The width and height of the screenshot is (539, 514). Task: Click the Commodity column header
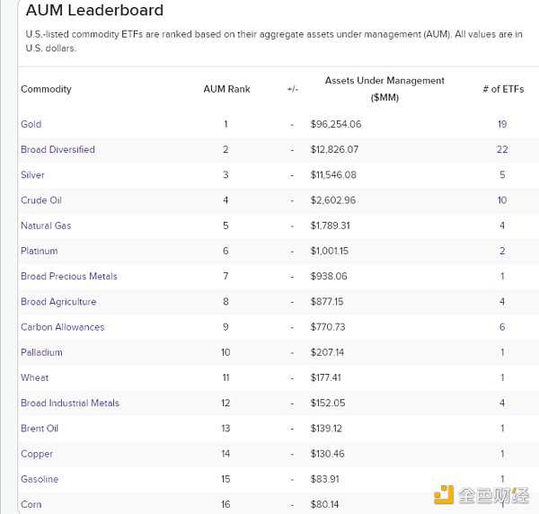tap(46, 89)
